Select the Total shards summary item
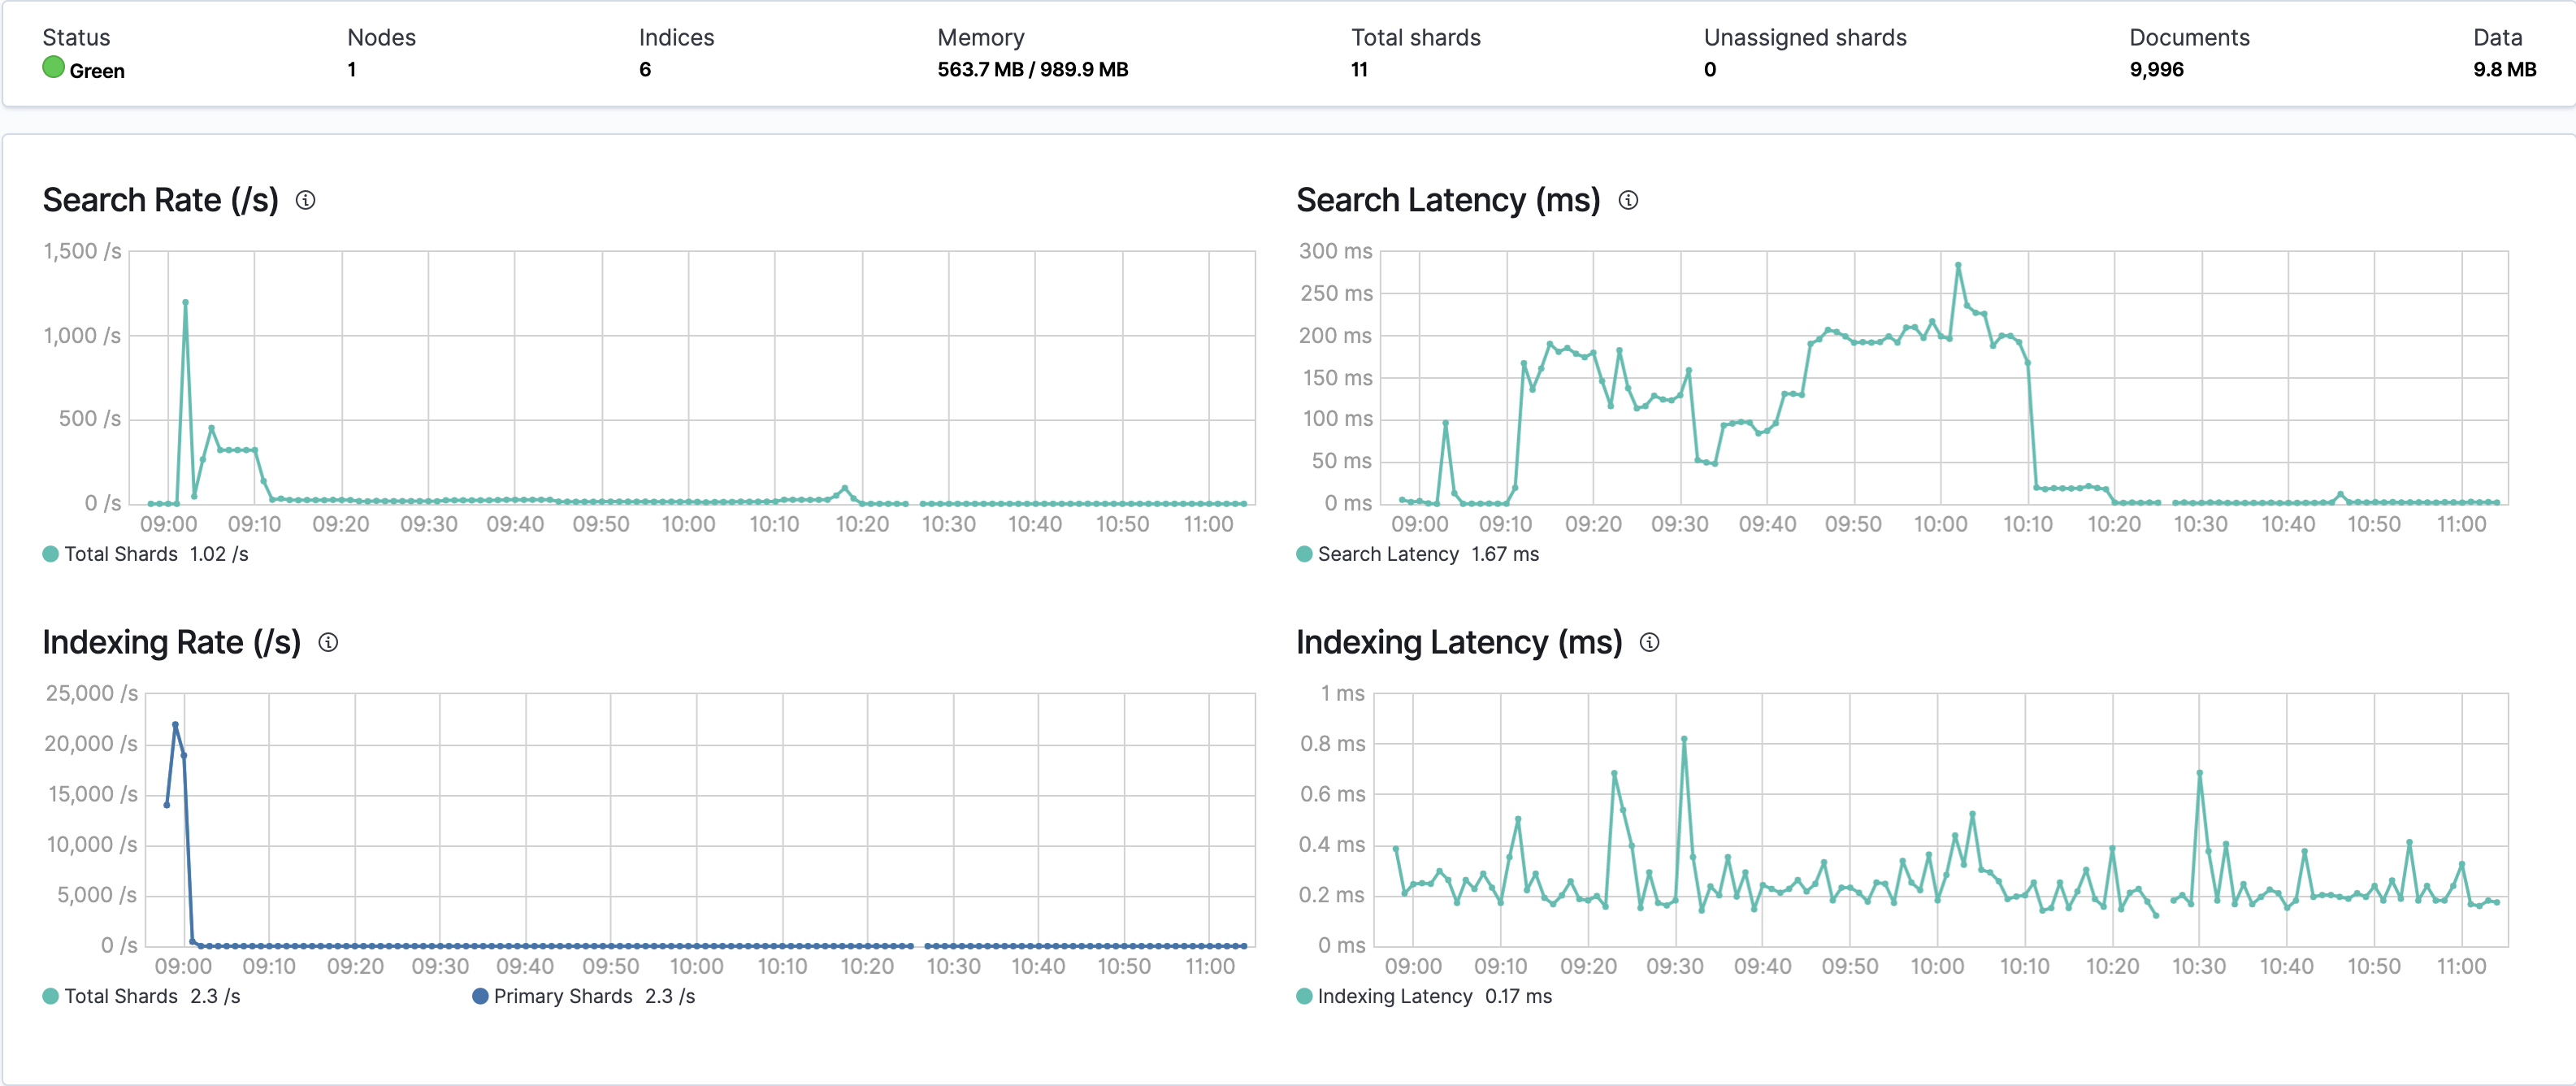Image resolution: width=2576 pixels, height=1086 pixels. 1416,52
